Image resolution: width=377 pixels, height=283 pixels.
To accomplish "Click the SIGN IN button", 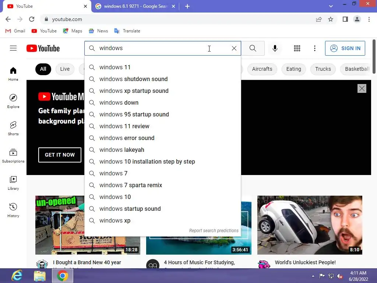I will coord(345,48).
